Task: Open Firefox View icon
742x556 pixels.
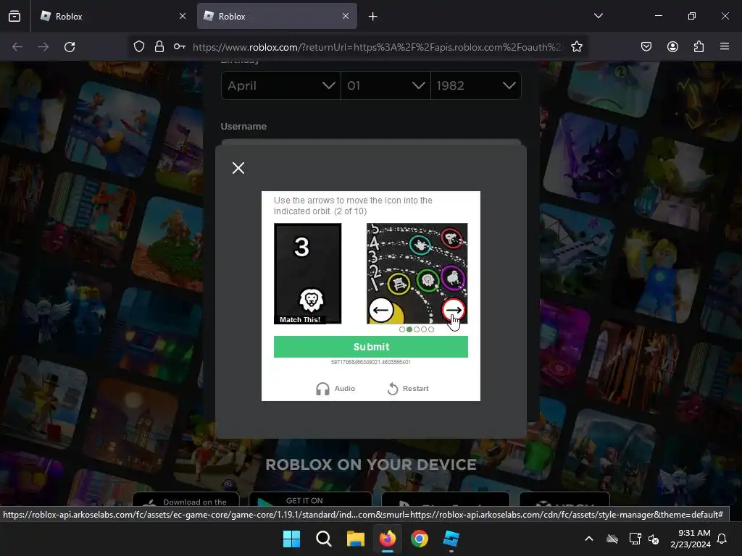Action: [x=14, y=16]
